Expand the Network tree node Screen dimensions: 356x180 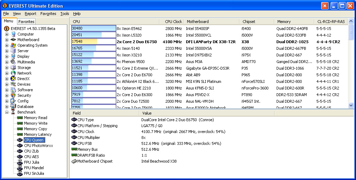(7, 73)
